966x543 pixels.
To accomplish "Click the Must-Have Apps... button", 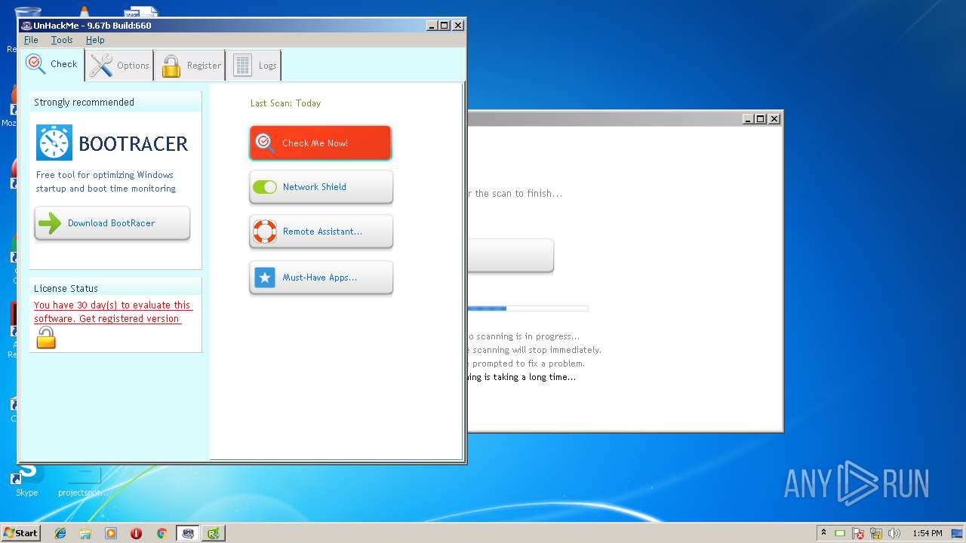I will (321, 278).
